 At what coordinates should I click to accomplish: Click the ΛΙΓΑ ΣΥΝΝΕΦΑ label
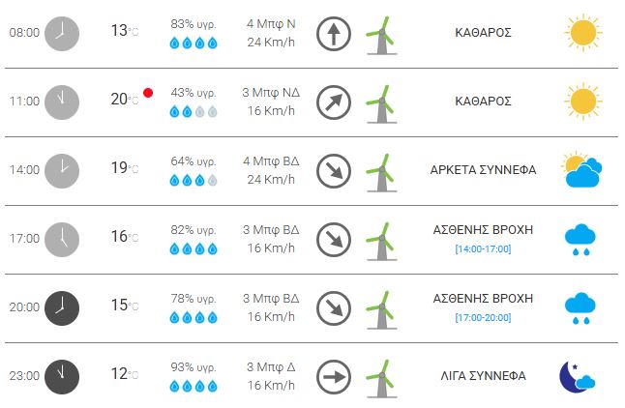(x=483, y=376)
